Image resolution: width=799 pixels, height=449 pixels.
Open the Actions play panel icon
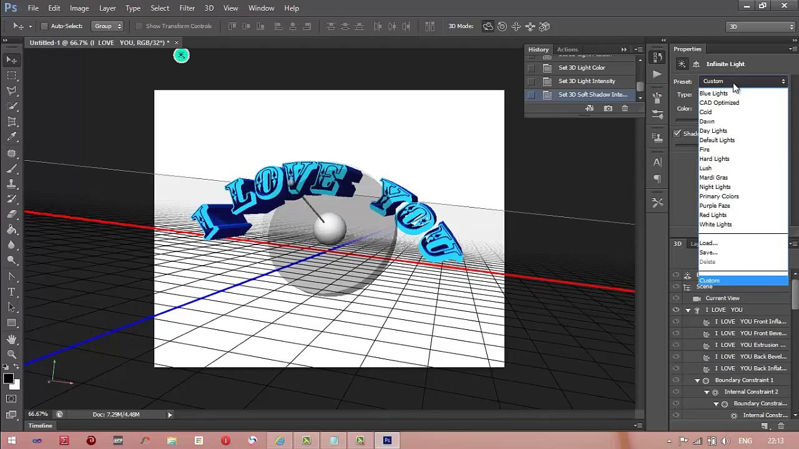pos(657,74)
